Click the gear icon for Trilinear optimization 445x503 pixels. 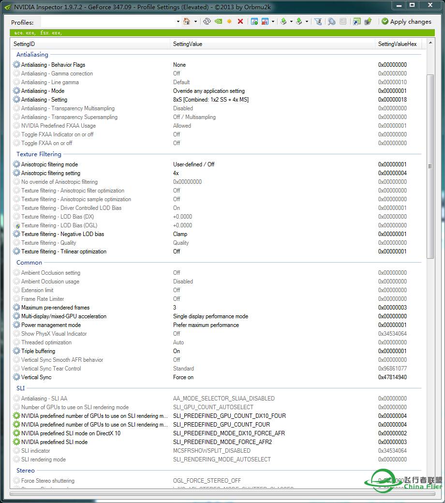tap(16, 251)
